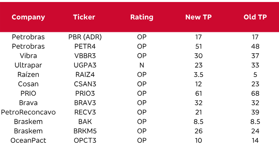Select Raízen's new TP value 3.5

198,75
